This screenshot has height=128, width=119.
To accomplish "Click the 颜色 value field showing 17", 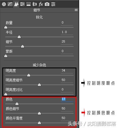I will [67, 99].
